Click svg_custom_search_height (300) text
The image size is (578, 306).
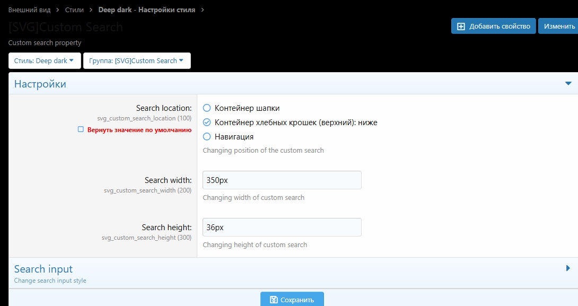(147, 238)
